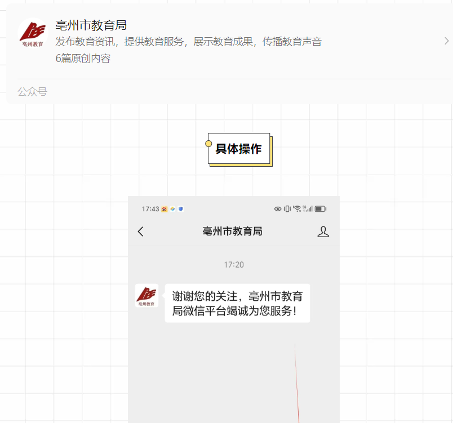Tap the Weibo notification icon in status bar
453x423 pixels.
coord(165,209)
